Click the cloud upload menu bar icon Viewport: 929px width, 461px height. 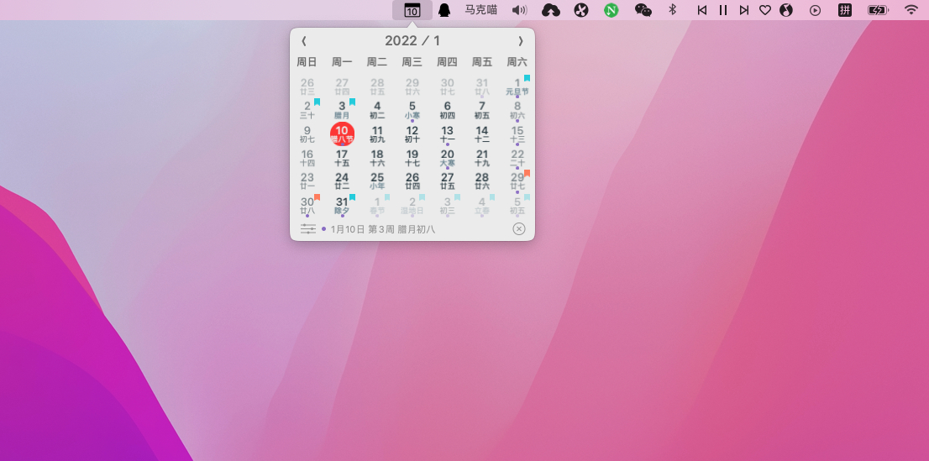[x=551, y=10]
